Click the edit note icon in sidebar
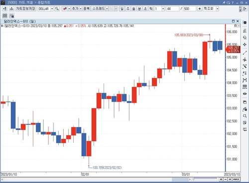Viewport: 249px width, 183px height. 245,122
